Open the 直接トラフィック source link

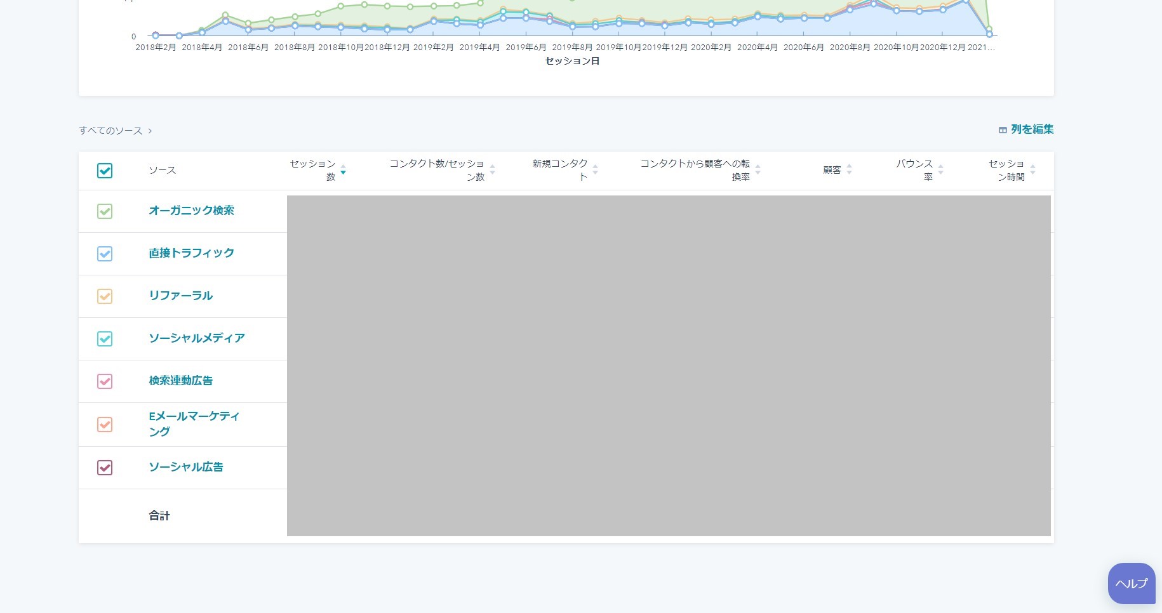(x=191, y=253)
